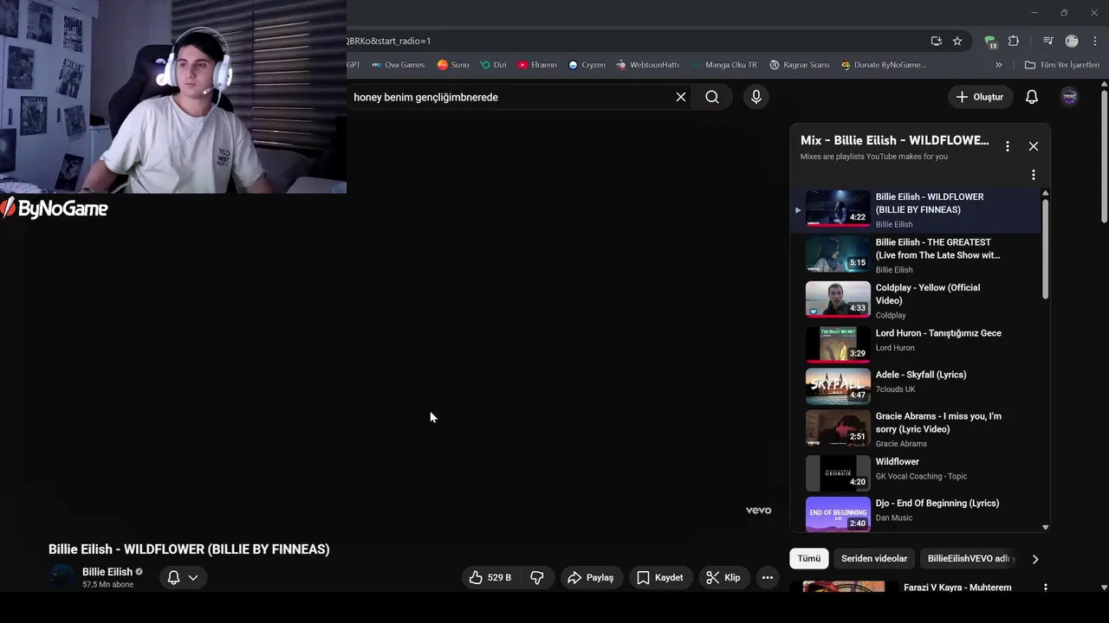The image size is (1109, 623).
Task: Play Lord Huron Tanıştığımız Gece
Action: (x=916, y=344)
